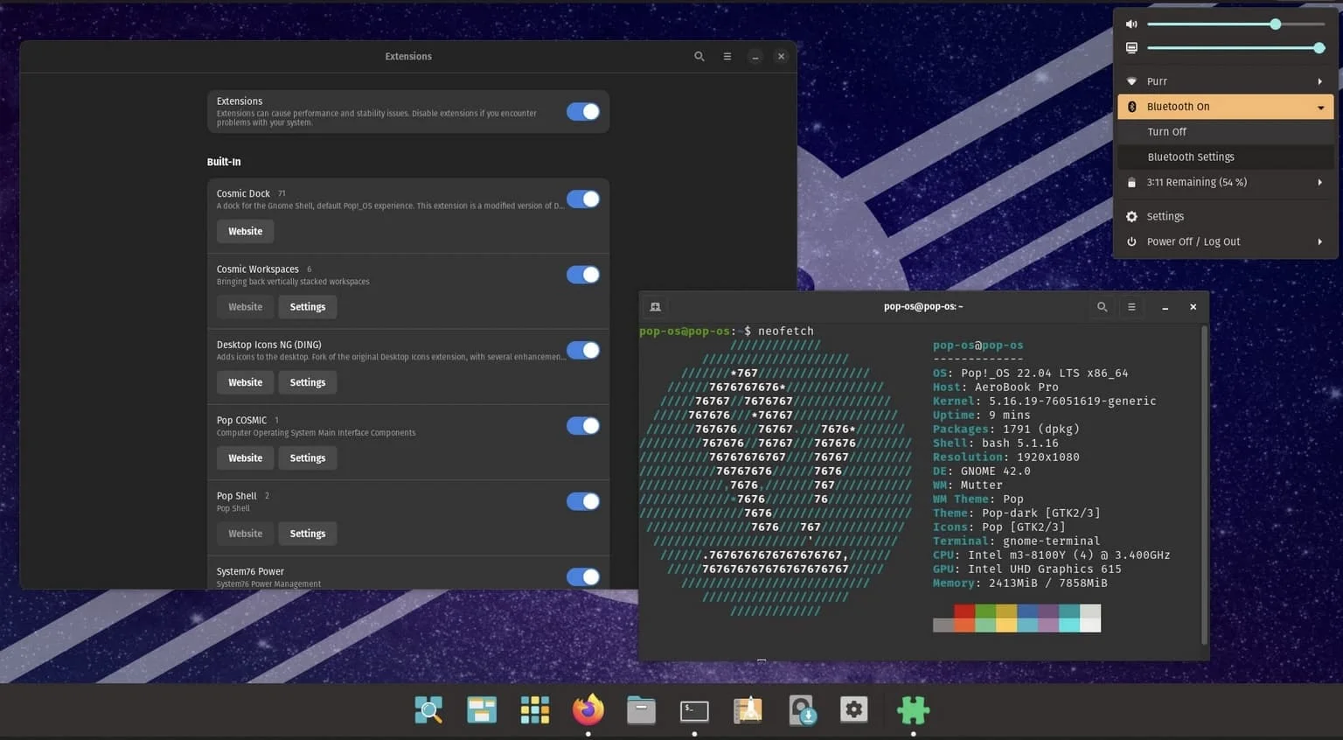Click the Extensions window title bar text
1343x740 pixels.
tap(408, 56)
